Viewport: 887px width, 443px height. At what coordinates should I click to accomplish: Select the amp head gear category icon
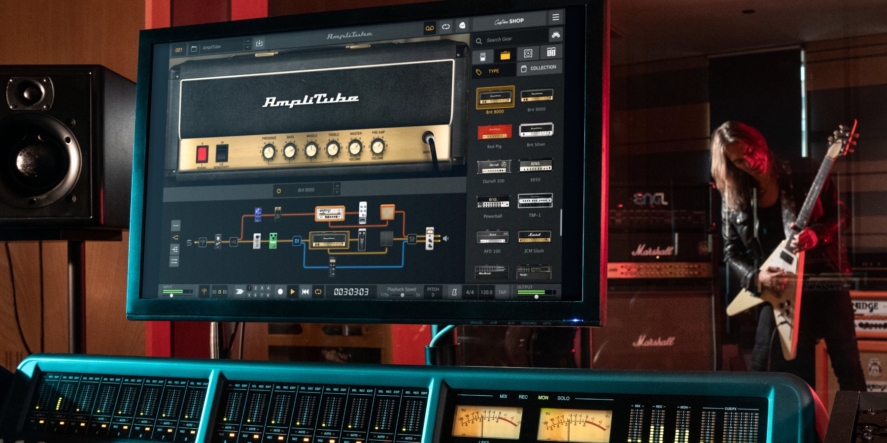click(505, 56)
